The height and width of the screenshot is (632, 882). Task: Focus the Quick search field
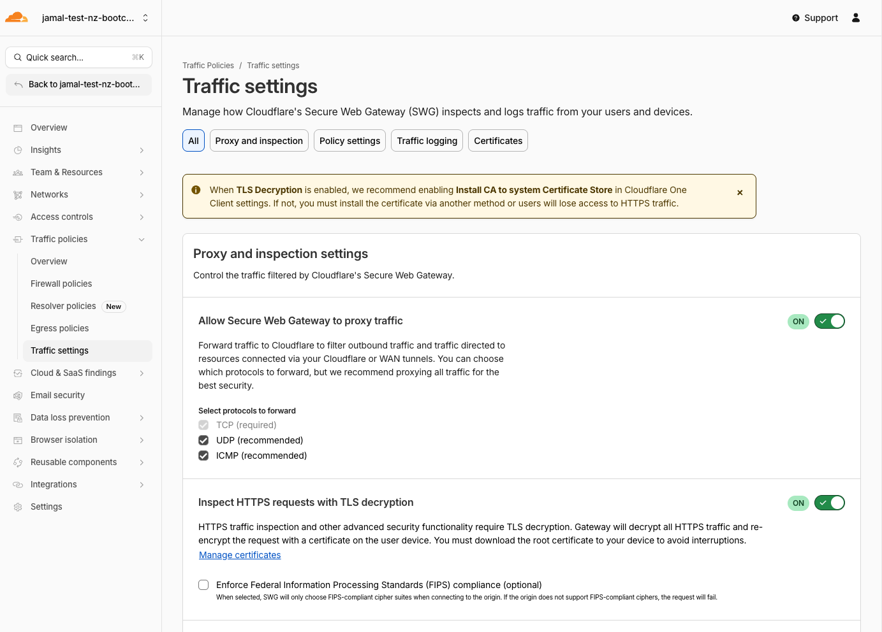click(x=78, y=57)
